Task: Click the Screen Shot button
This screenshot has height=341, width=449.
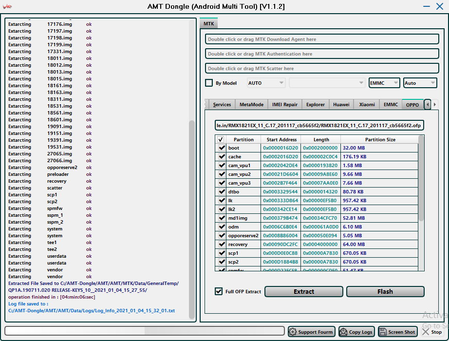Action: pos(398,332)
